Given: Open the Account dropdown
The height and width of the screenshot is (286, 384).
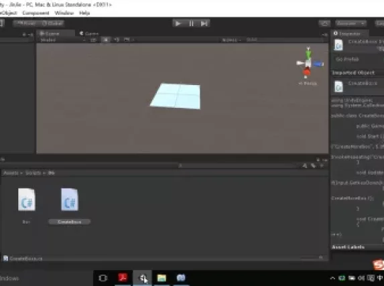Looking at the screenshot, I should pyautogui.click(x=350, y=23).
